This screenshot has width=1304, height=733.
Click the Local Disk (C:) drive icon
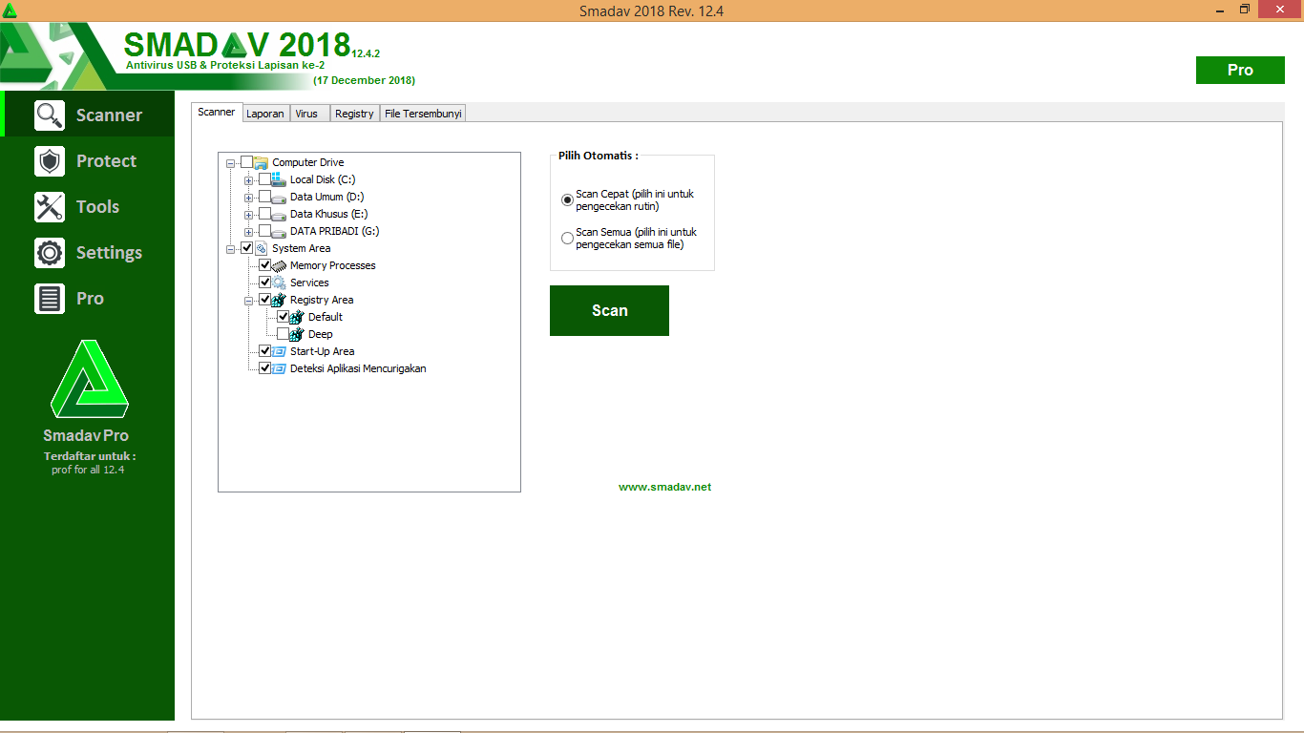point(279,179)
